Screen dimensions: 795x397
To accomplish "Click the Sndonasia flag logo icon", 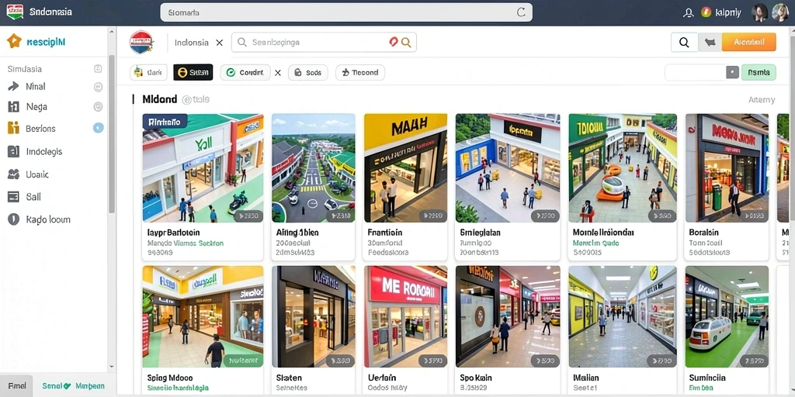I will tap(16, 12).
